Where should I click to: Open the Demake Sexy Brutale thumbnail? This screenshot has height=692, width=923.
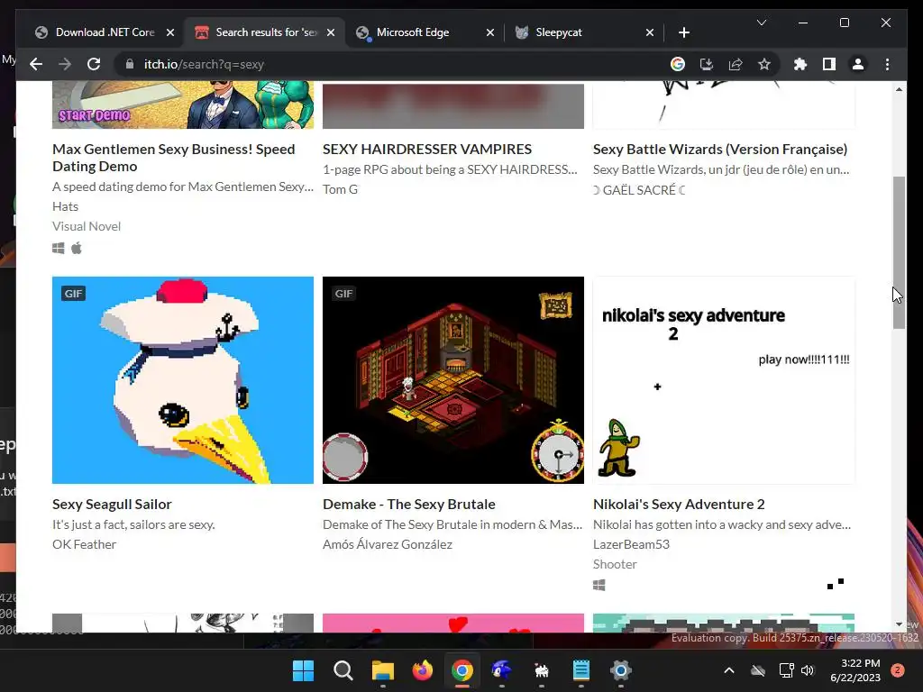453,380
